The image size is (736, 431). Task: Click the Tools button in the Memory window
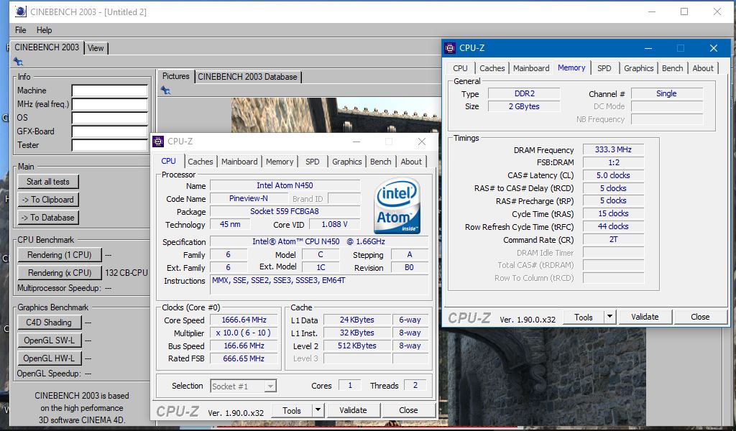coord(584,317)
